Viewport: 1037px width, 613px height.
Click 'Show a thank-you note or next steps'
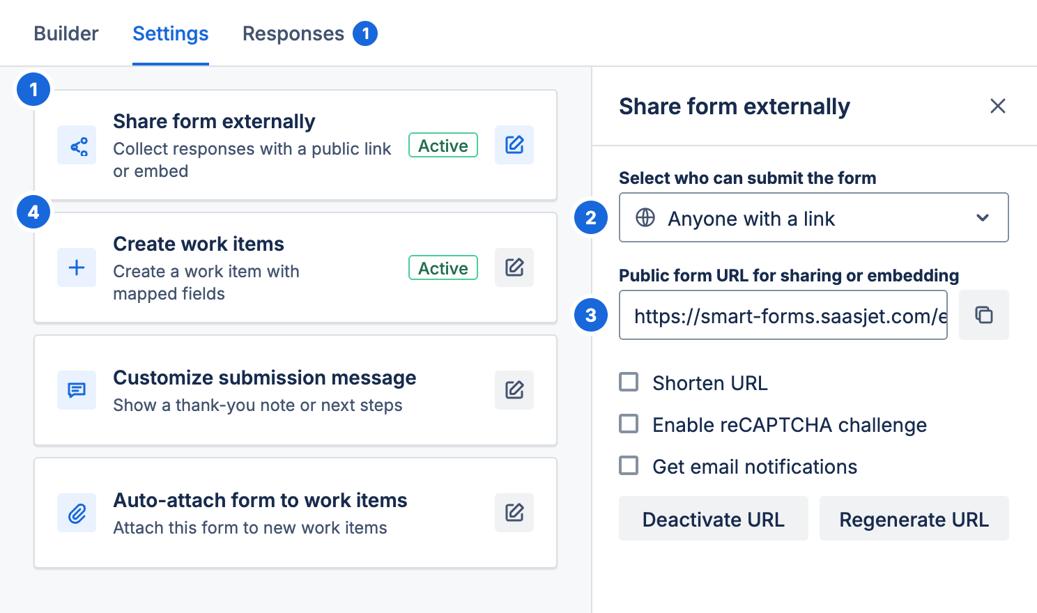click(x=258, y=405)
